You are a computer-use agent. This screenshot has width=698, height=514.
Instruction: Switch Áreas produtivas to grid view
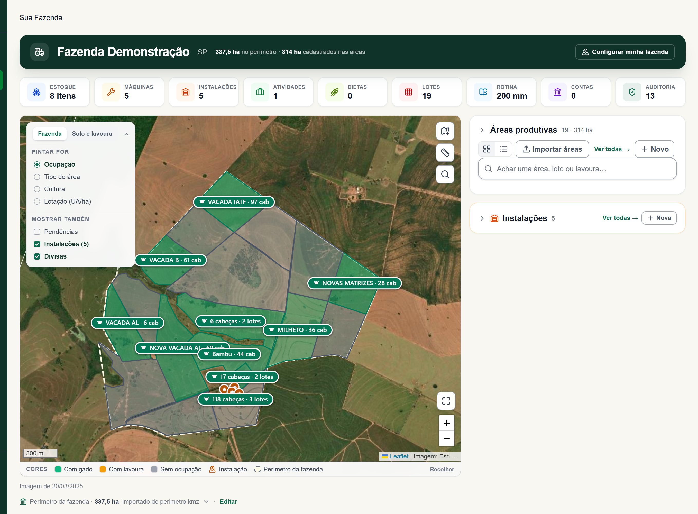(487, 149)
